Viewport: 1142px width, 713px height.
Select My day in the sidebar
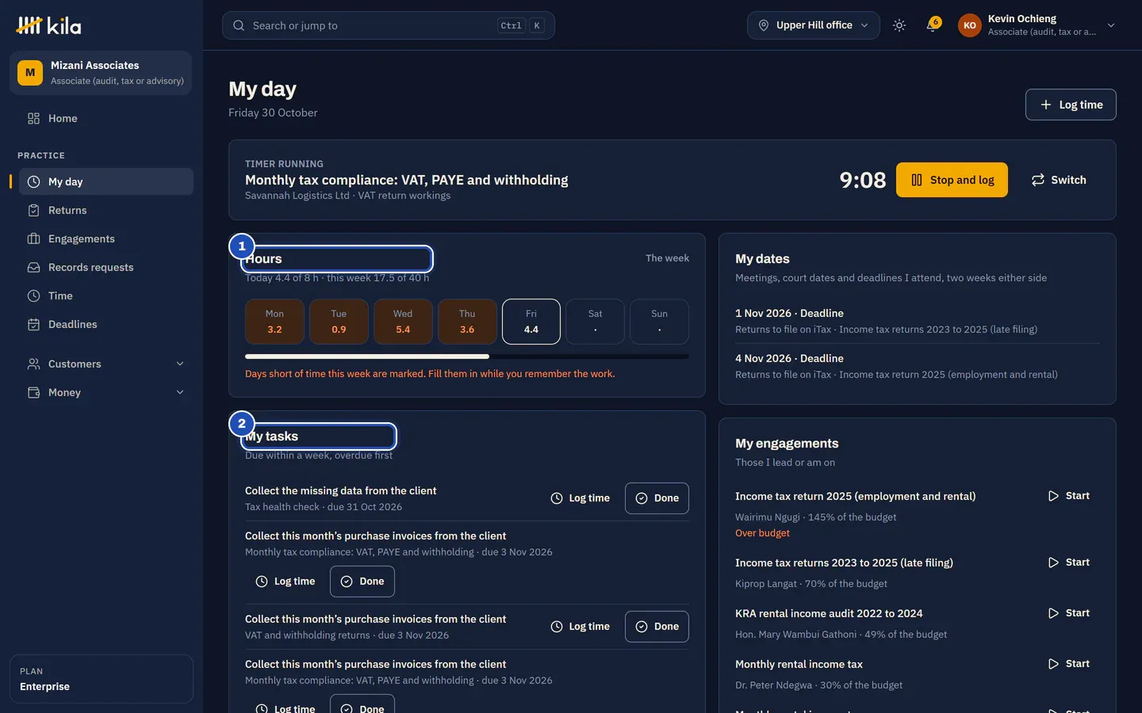click(x=106, y=181)
